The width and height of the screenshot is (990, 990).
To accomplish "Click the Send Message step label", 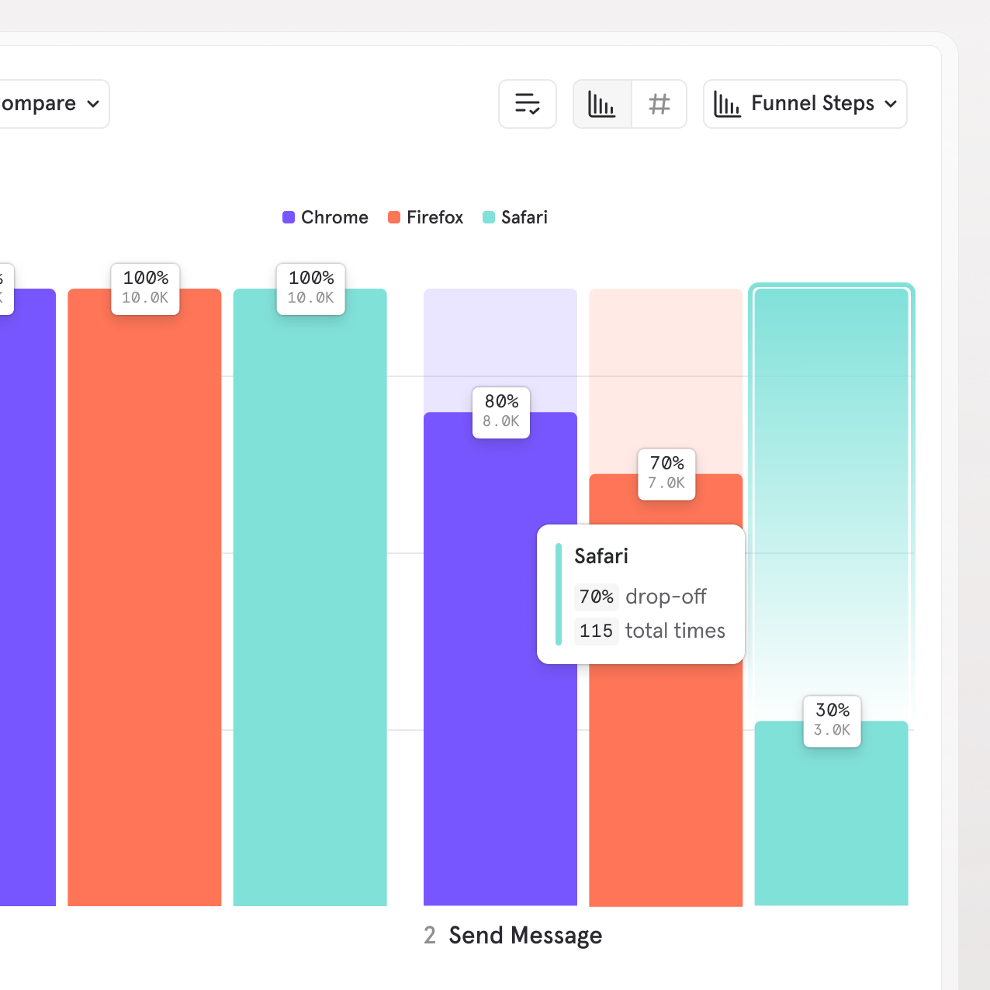I will 525,936.
